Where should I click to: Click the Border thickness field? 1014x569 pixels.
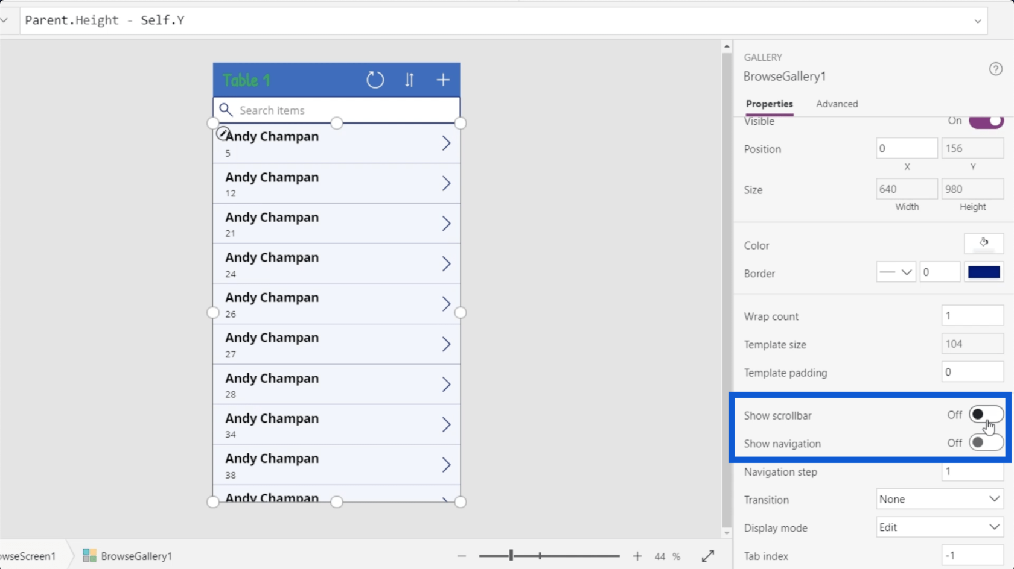point(940,272)
